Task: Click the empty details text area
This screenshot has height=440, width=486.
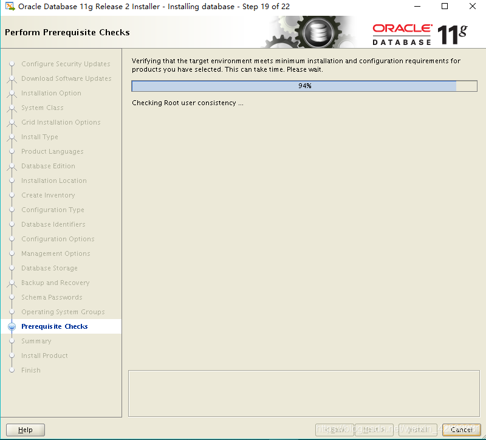Action: click(304, 393)
